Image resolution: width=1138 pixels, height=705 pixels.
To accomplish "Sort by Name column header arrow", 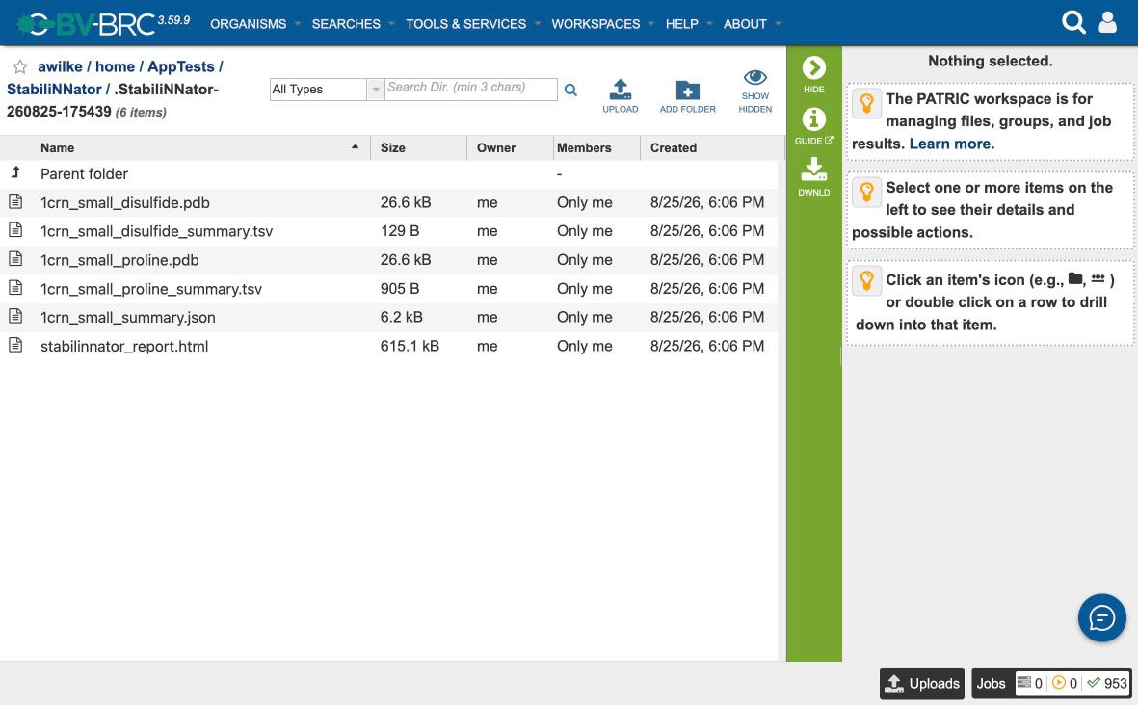I will coord(355,147).
